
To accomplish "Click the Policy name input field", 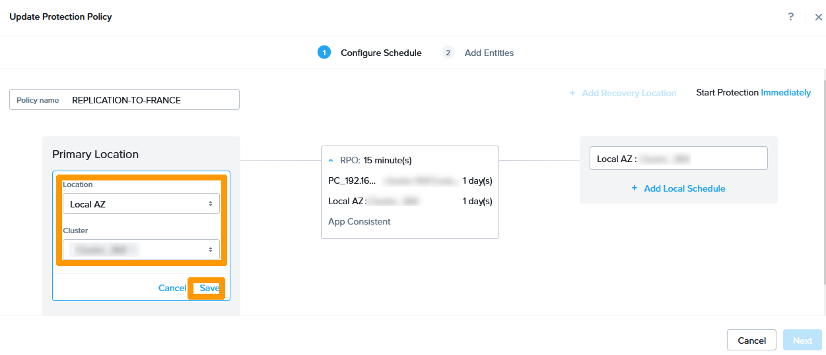I will point(152,100).
